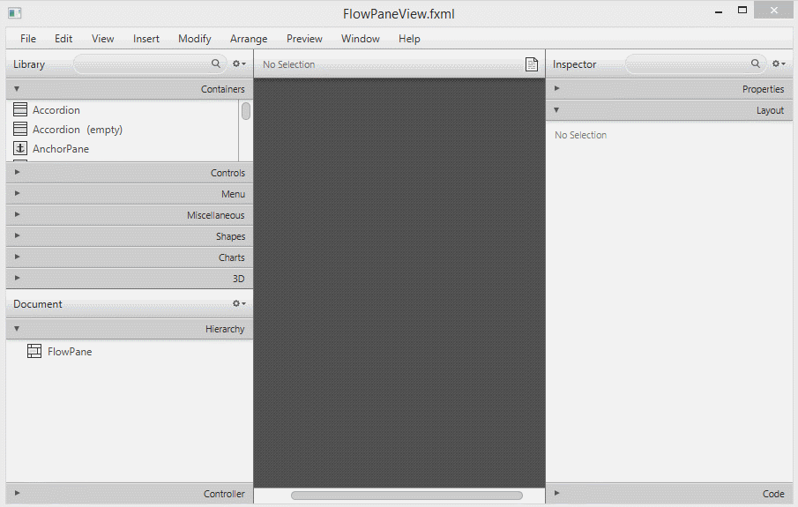Open the Preview menu
This screenshot has height=507, width=798.
[304, 39]
